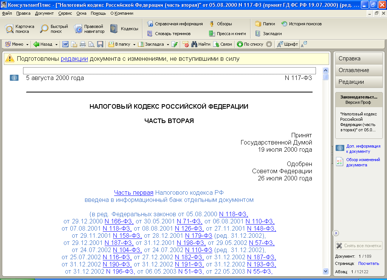Click the copy-to-mail icon next to Word
The height and width of the screenshot is (280, 387).
point(74,45)
